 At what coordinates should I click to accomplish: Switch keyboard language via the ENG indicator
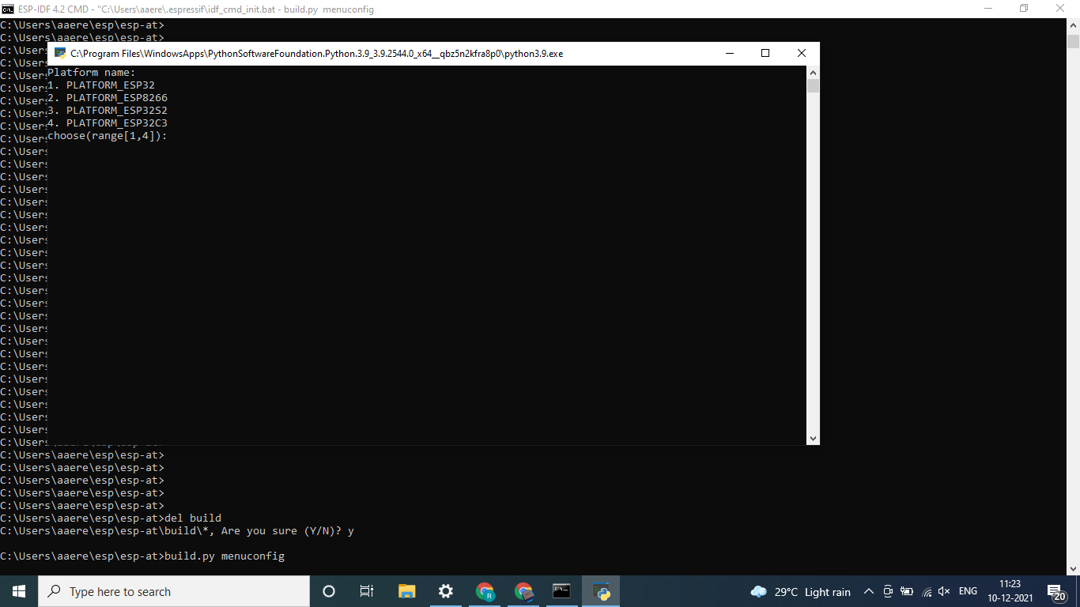[968, 591]
